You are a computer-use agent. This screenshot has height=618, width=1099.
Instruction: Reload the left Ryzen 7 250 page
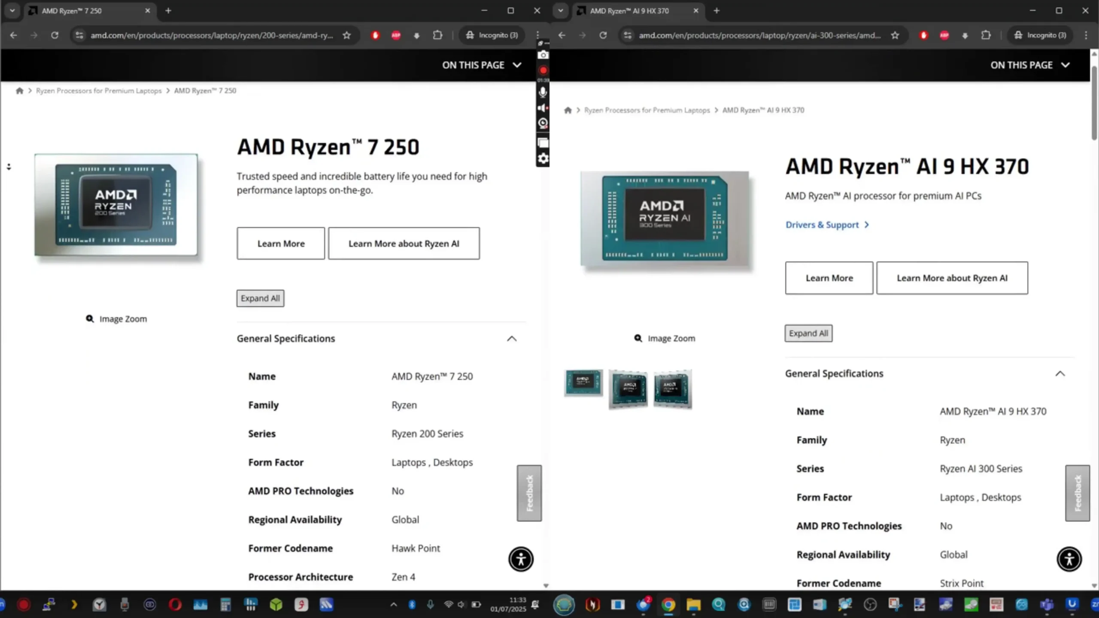55,35
